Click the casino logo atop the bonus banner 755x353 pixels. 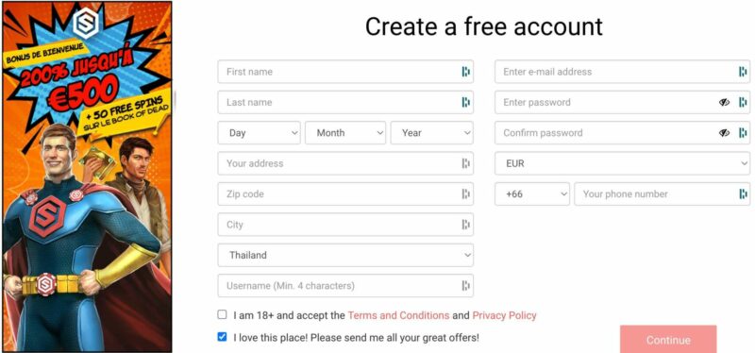pyautogui.click(x=86, y=23)
